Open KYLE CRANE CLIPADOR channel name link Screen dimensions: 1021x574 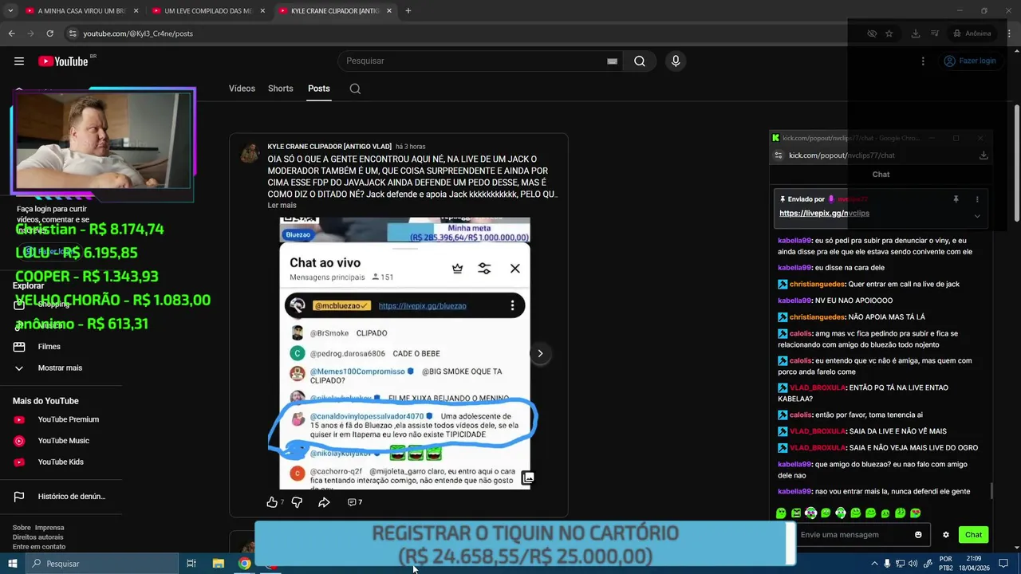[x=329, y=147]
